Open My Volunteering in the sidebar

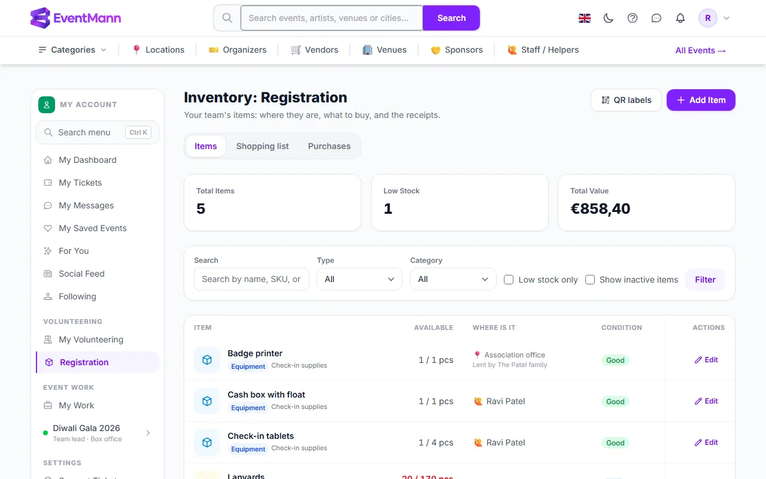point(98,339)
